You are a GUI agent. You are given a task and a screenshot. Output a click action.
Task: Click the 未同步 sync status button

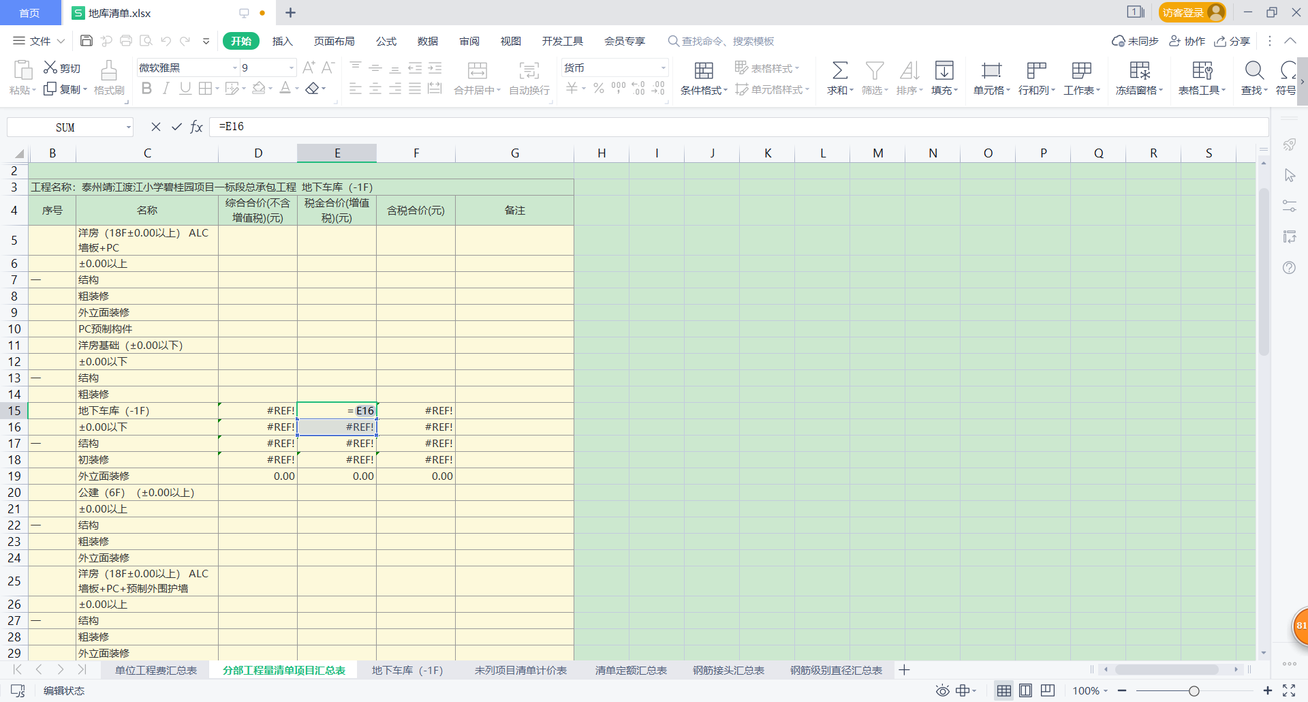coord(1135,41)
